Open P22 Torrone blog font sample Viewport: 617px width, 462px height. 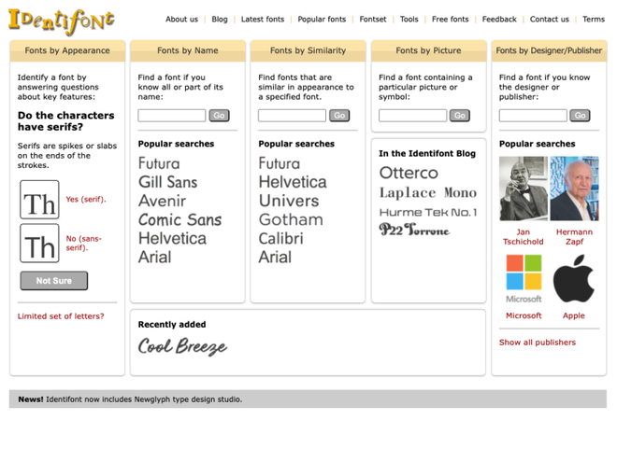[414, 230]
